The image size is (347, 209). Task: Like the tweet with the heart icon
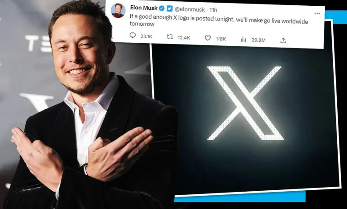(208, 38)
